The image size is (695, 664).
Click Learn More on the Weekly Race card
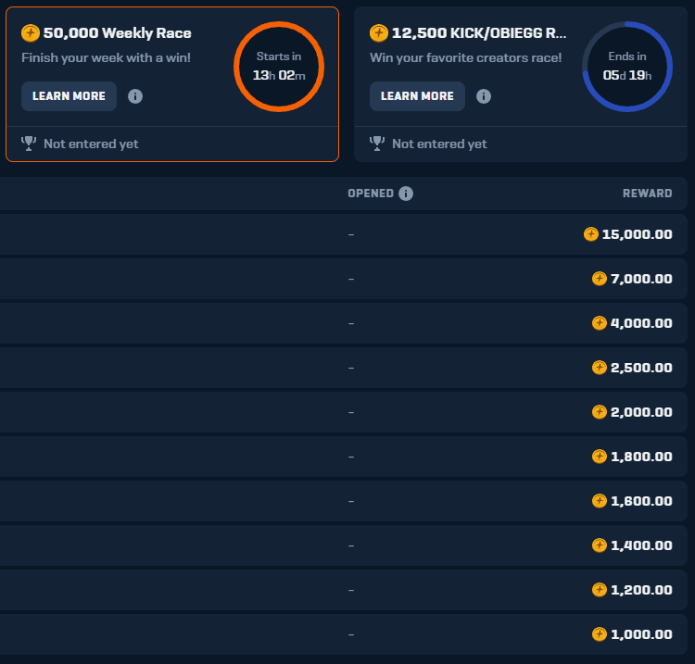click(x=69, y=96)
